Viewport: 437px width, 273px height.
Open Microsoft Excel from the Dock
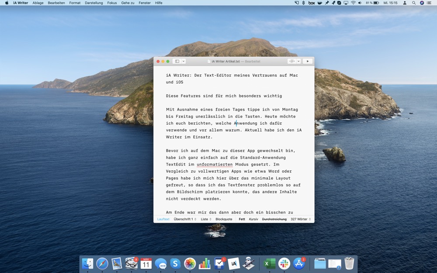(x=269, y=263)
